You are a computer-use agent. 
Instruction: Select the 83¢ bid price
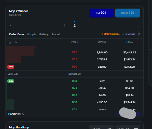(x=75, y=102)
